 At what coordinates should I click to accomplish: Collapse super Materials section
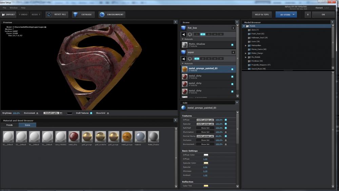coord(183,63)
